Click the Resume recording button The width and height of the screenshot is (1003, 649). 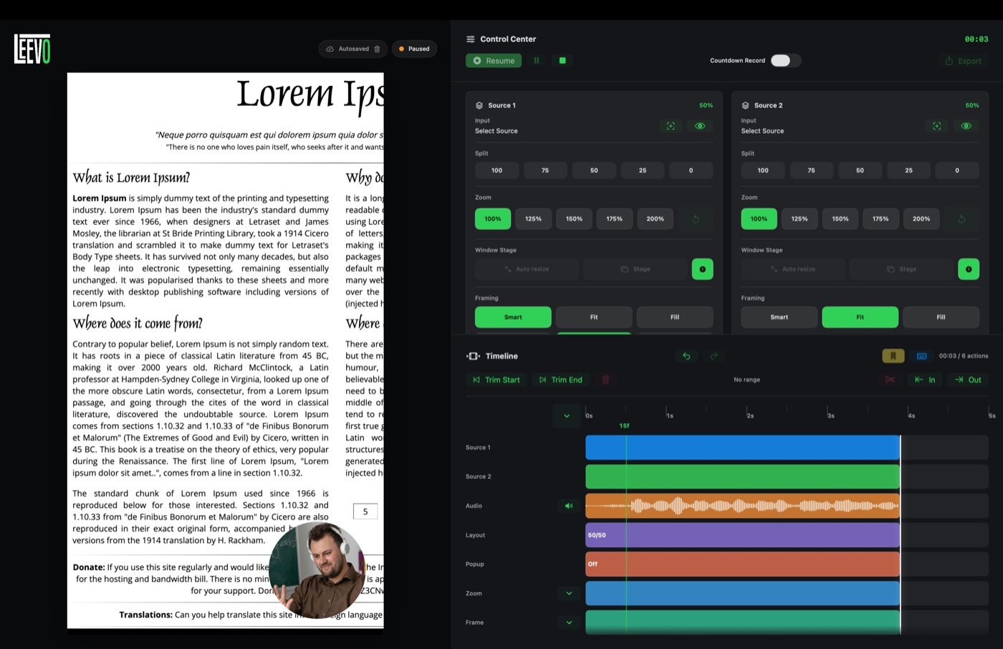pyautogui.click(x=494, y=61)
